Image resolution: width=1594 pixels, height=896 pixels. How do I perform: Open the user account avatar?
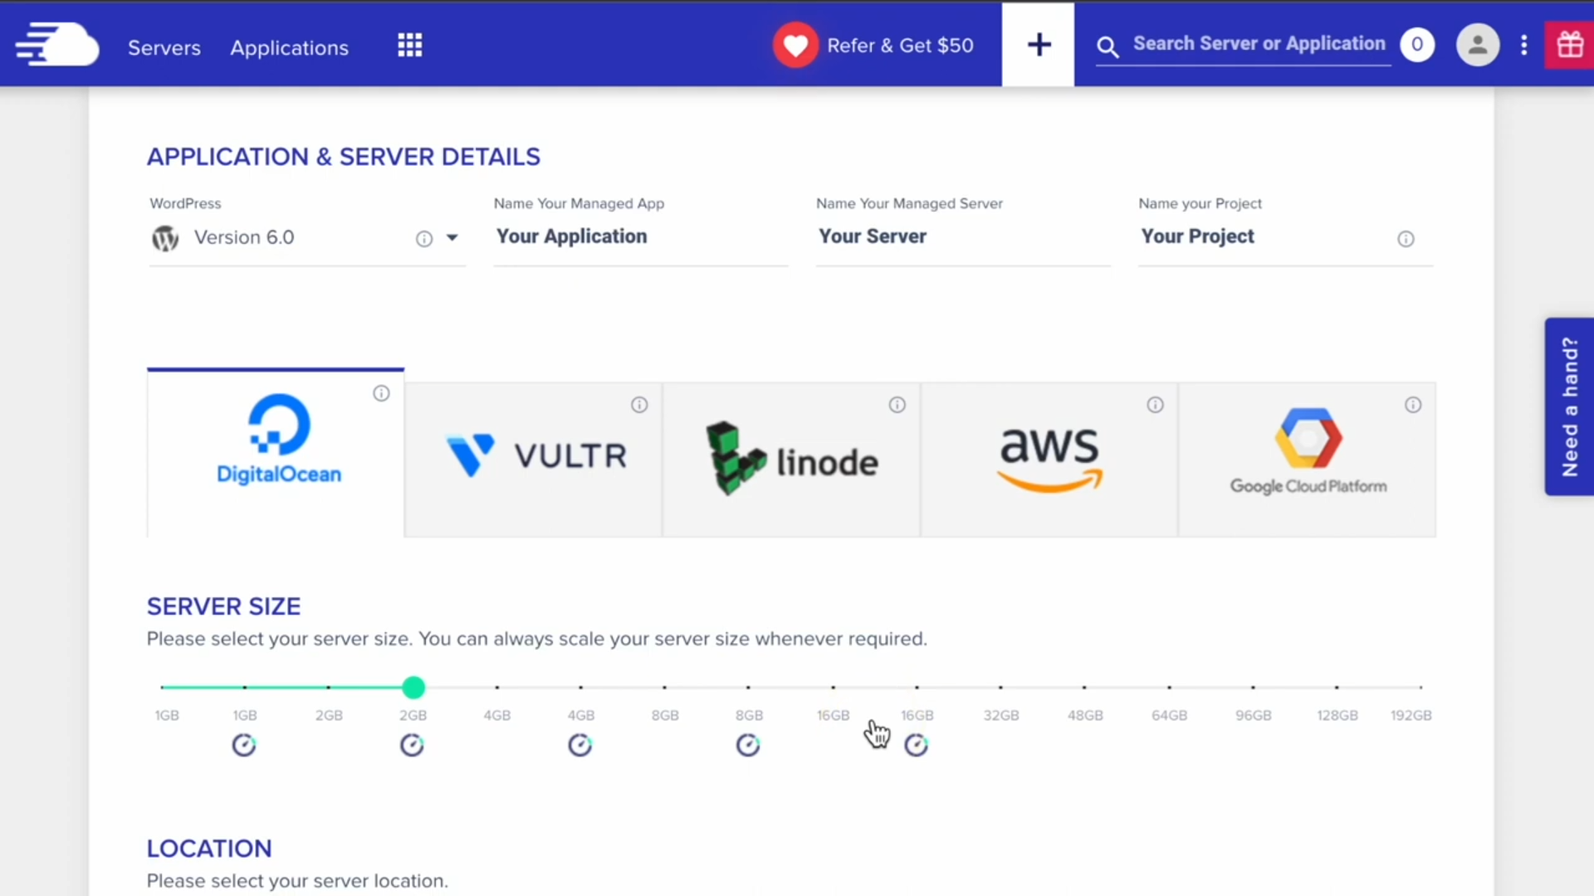(1478, 45)
